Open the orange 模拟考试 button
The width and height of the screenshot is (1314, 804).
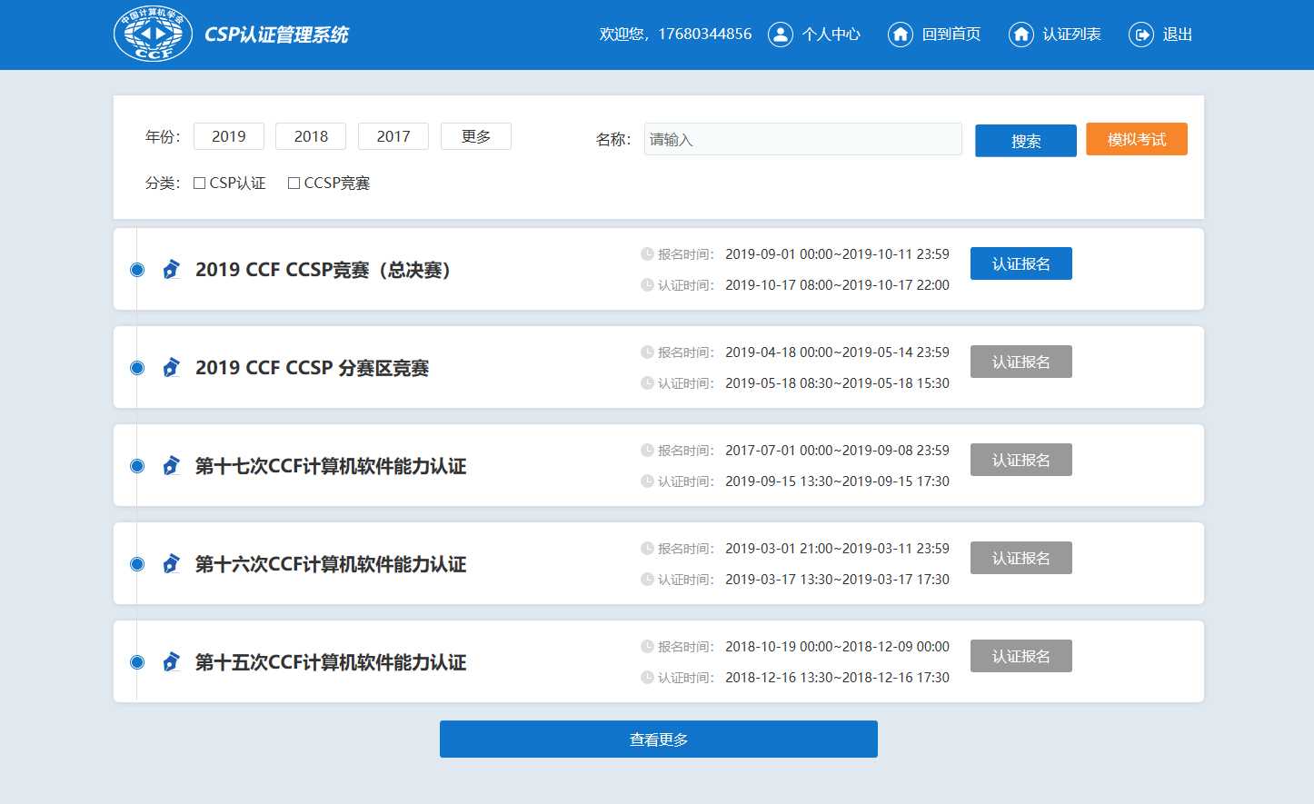click(x=1137, y=139)
